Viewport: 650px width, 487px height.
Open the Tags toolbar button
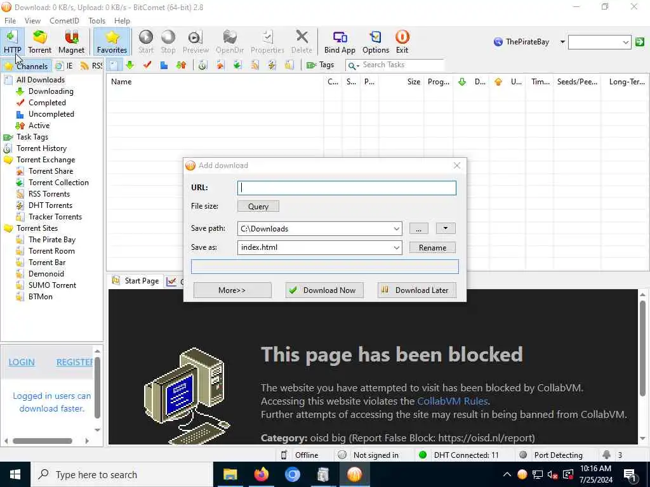tap(321, 65)
